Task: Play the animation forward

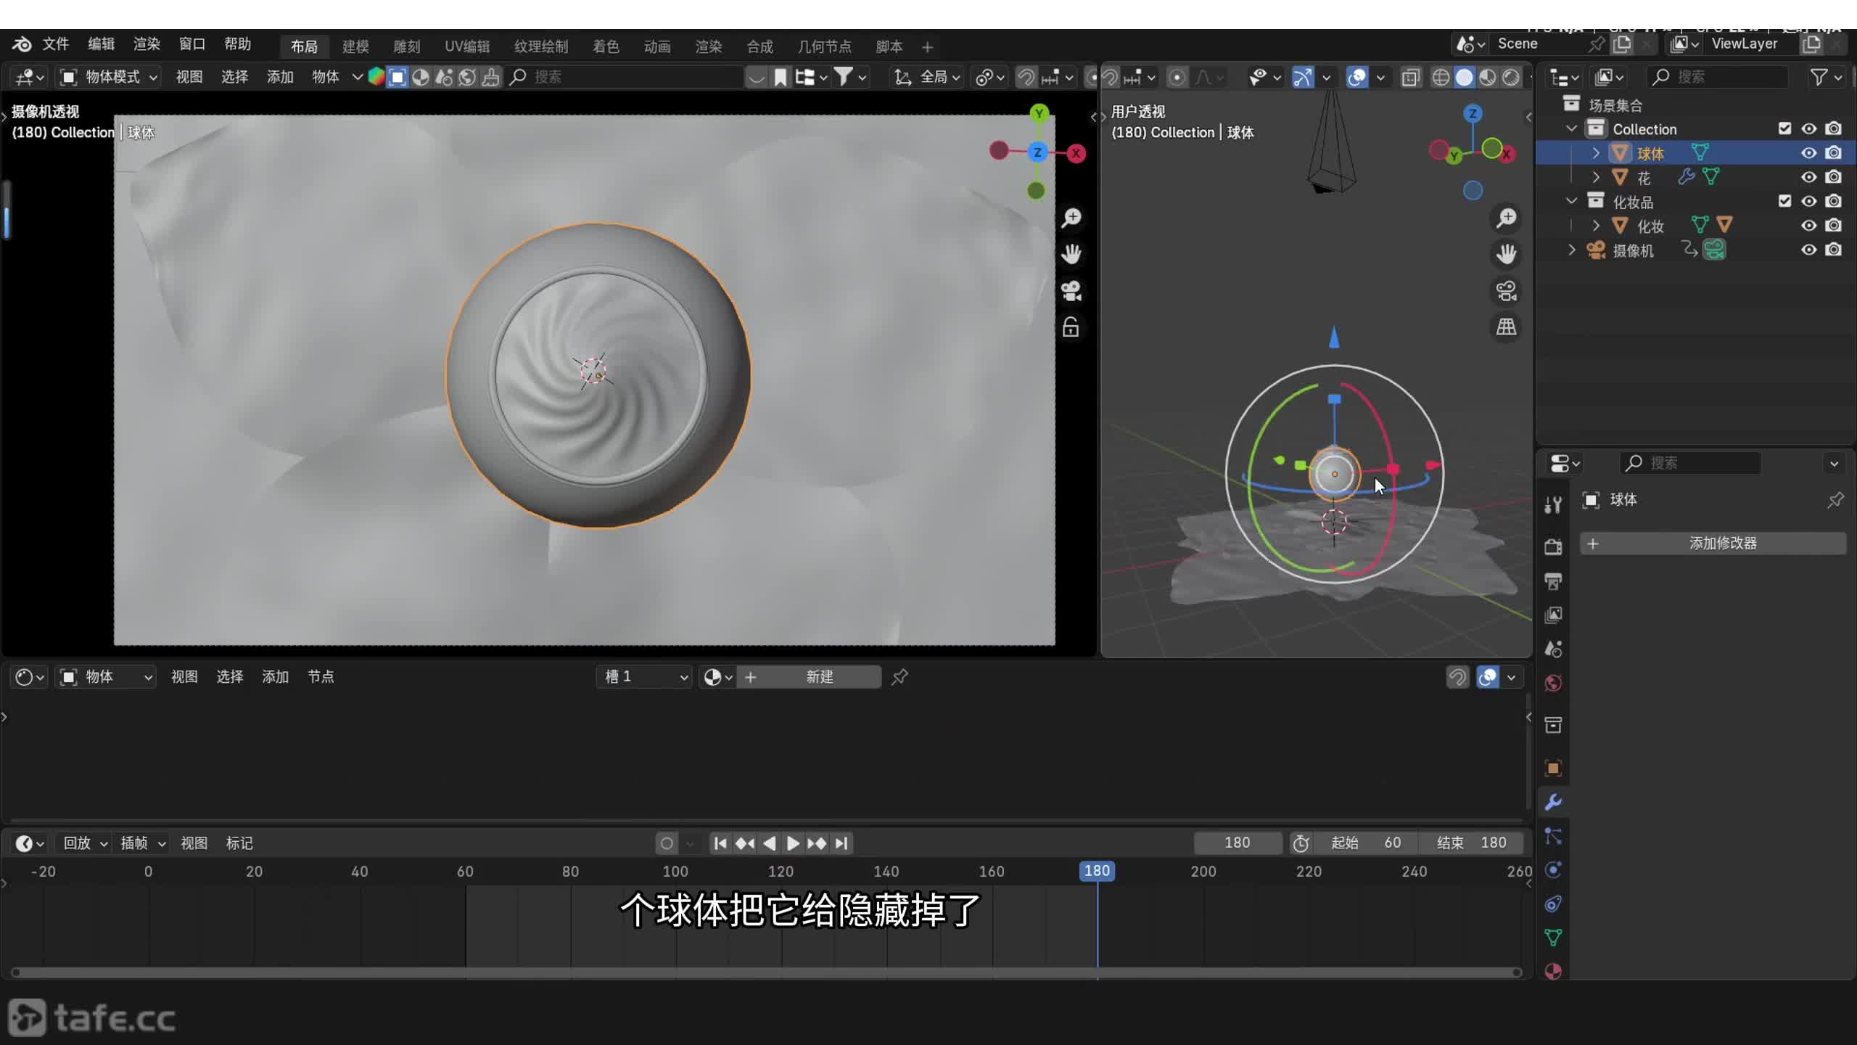Action: tap(793, 843)
